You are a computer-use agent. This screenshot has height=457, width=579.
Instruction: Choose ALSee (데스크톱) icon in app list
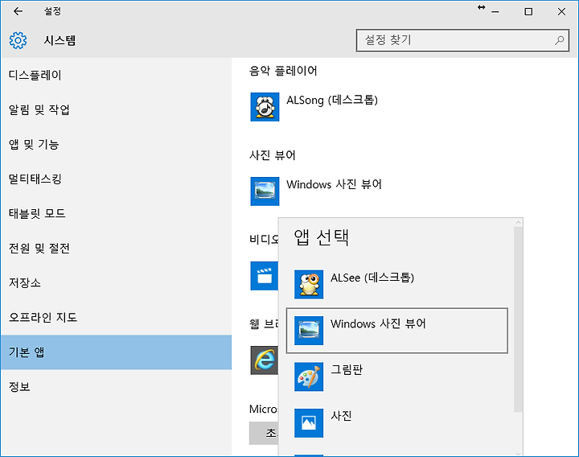309,284
